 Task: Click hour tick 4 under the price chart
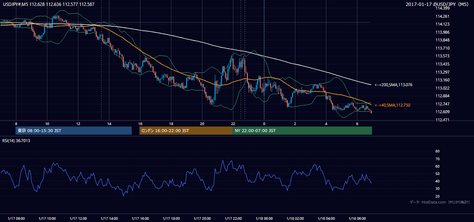326,124
